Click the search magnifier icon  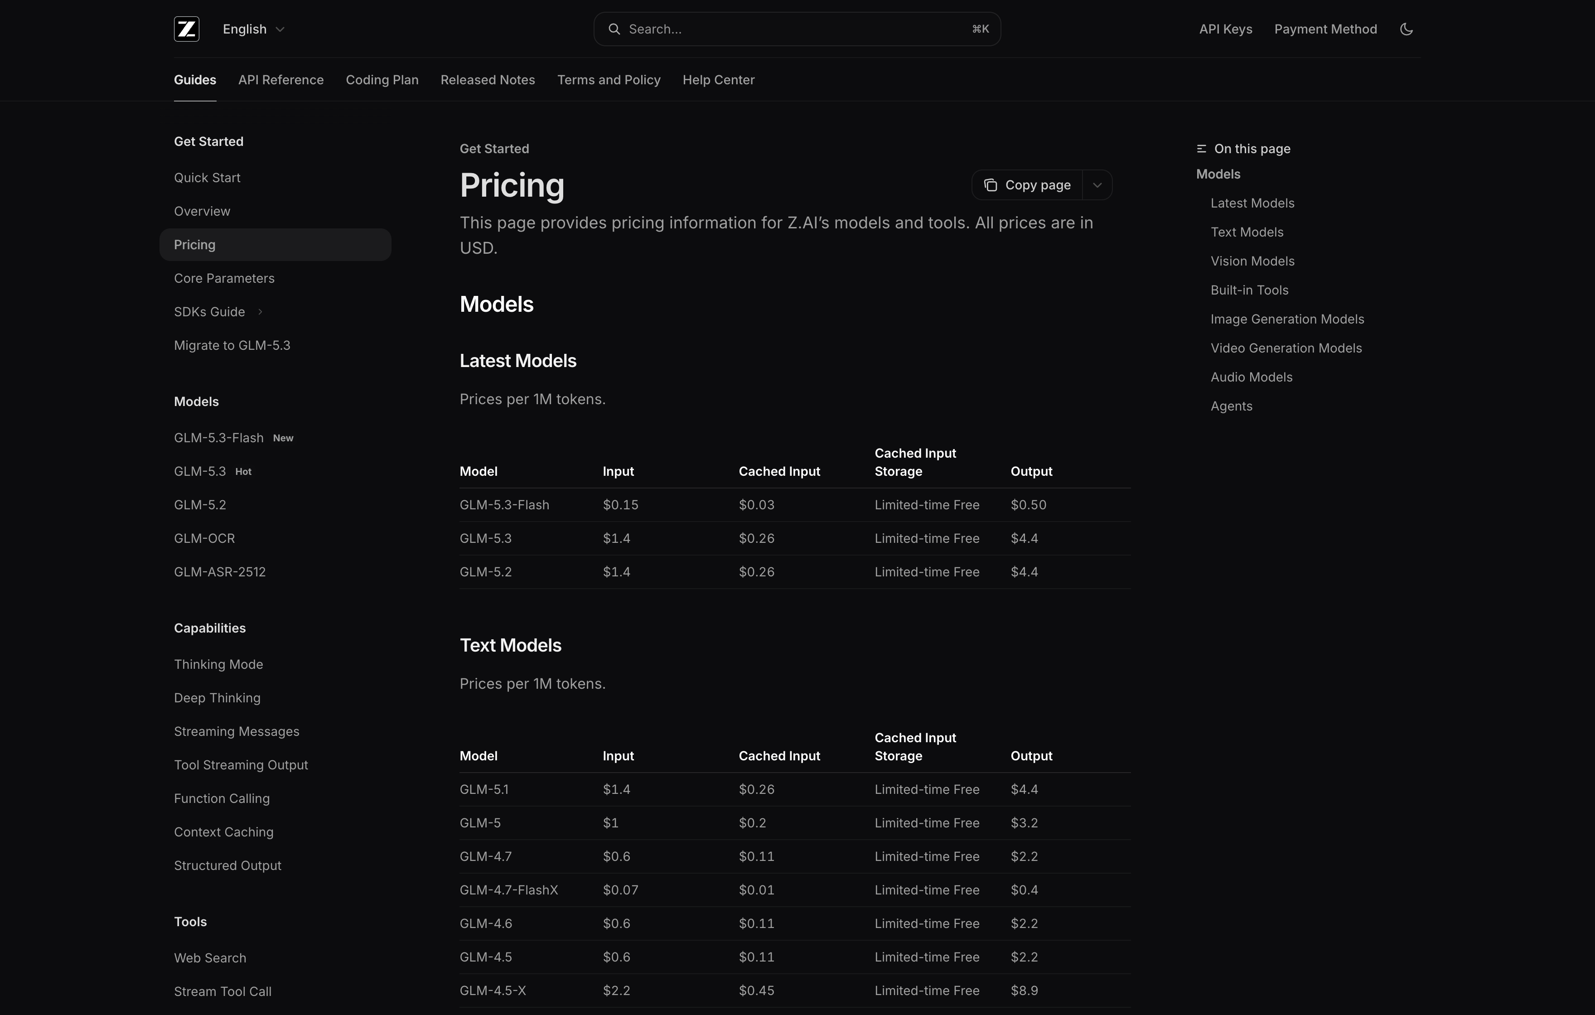click(x=614, y=29)
